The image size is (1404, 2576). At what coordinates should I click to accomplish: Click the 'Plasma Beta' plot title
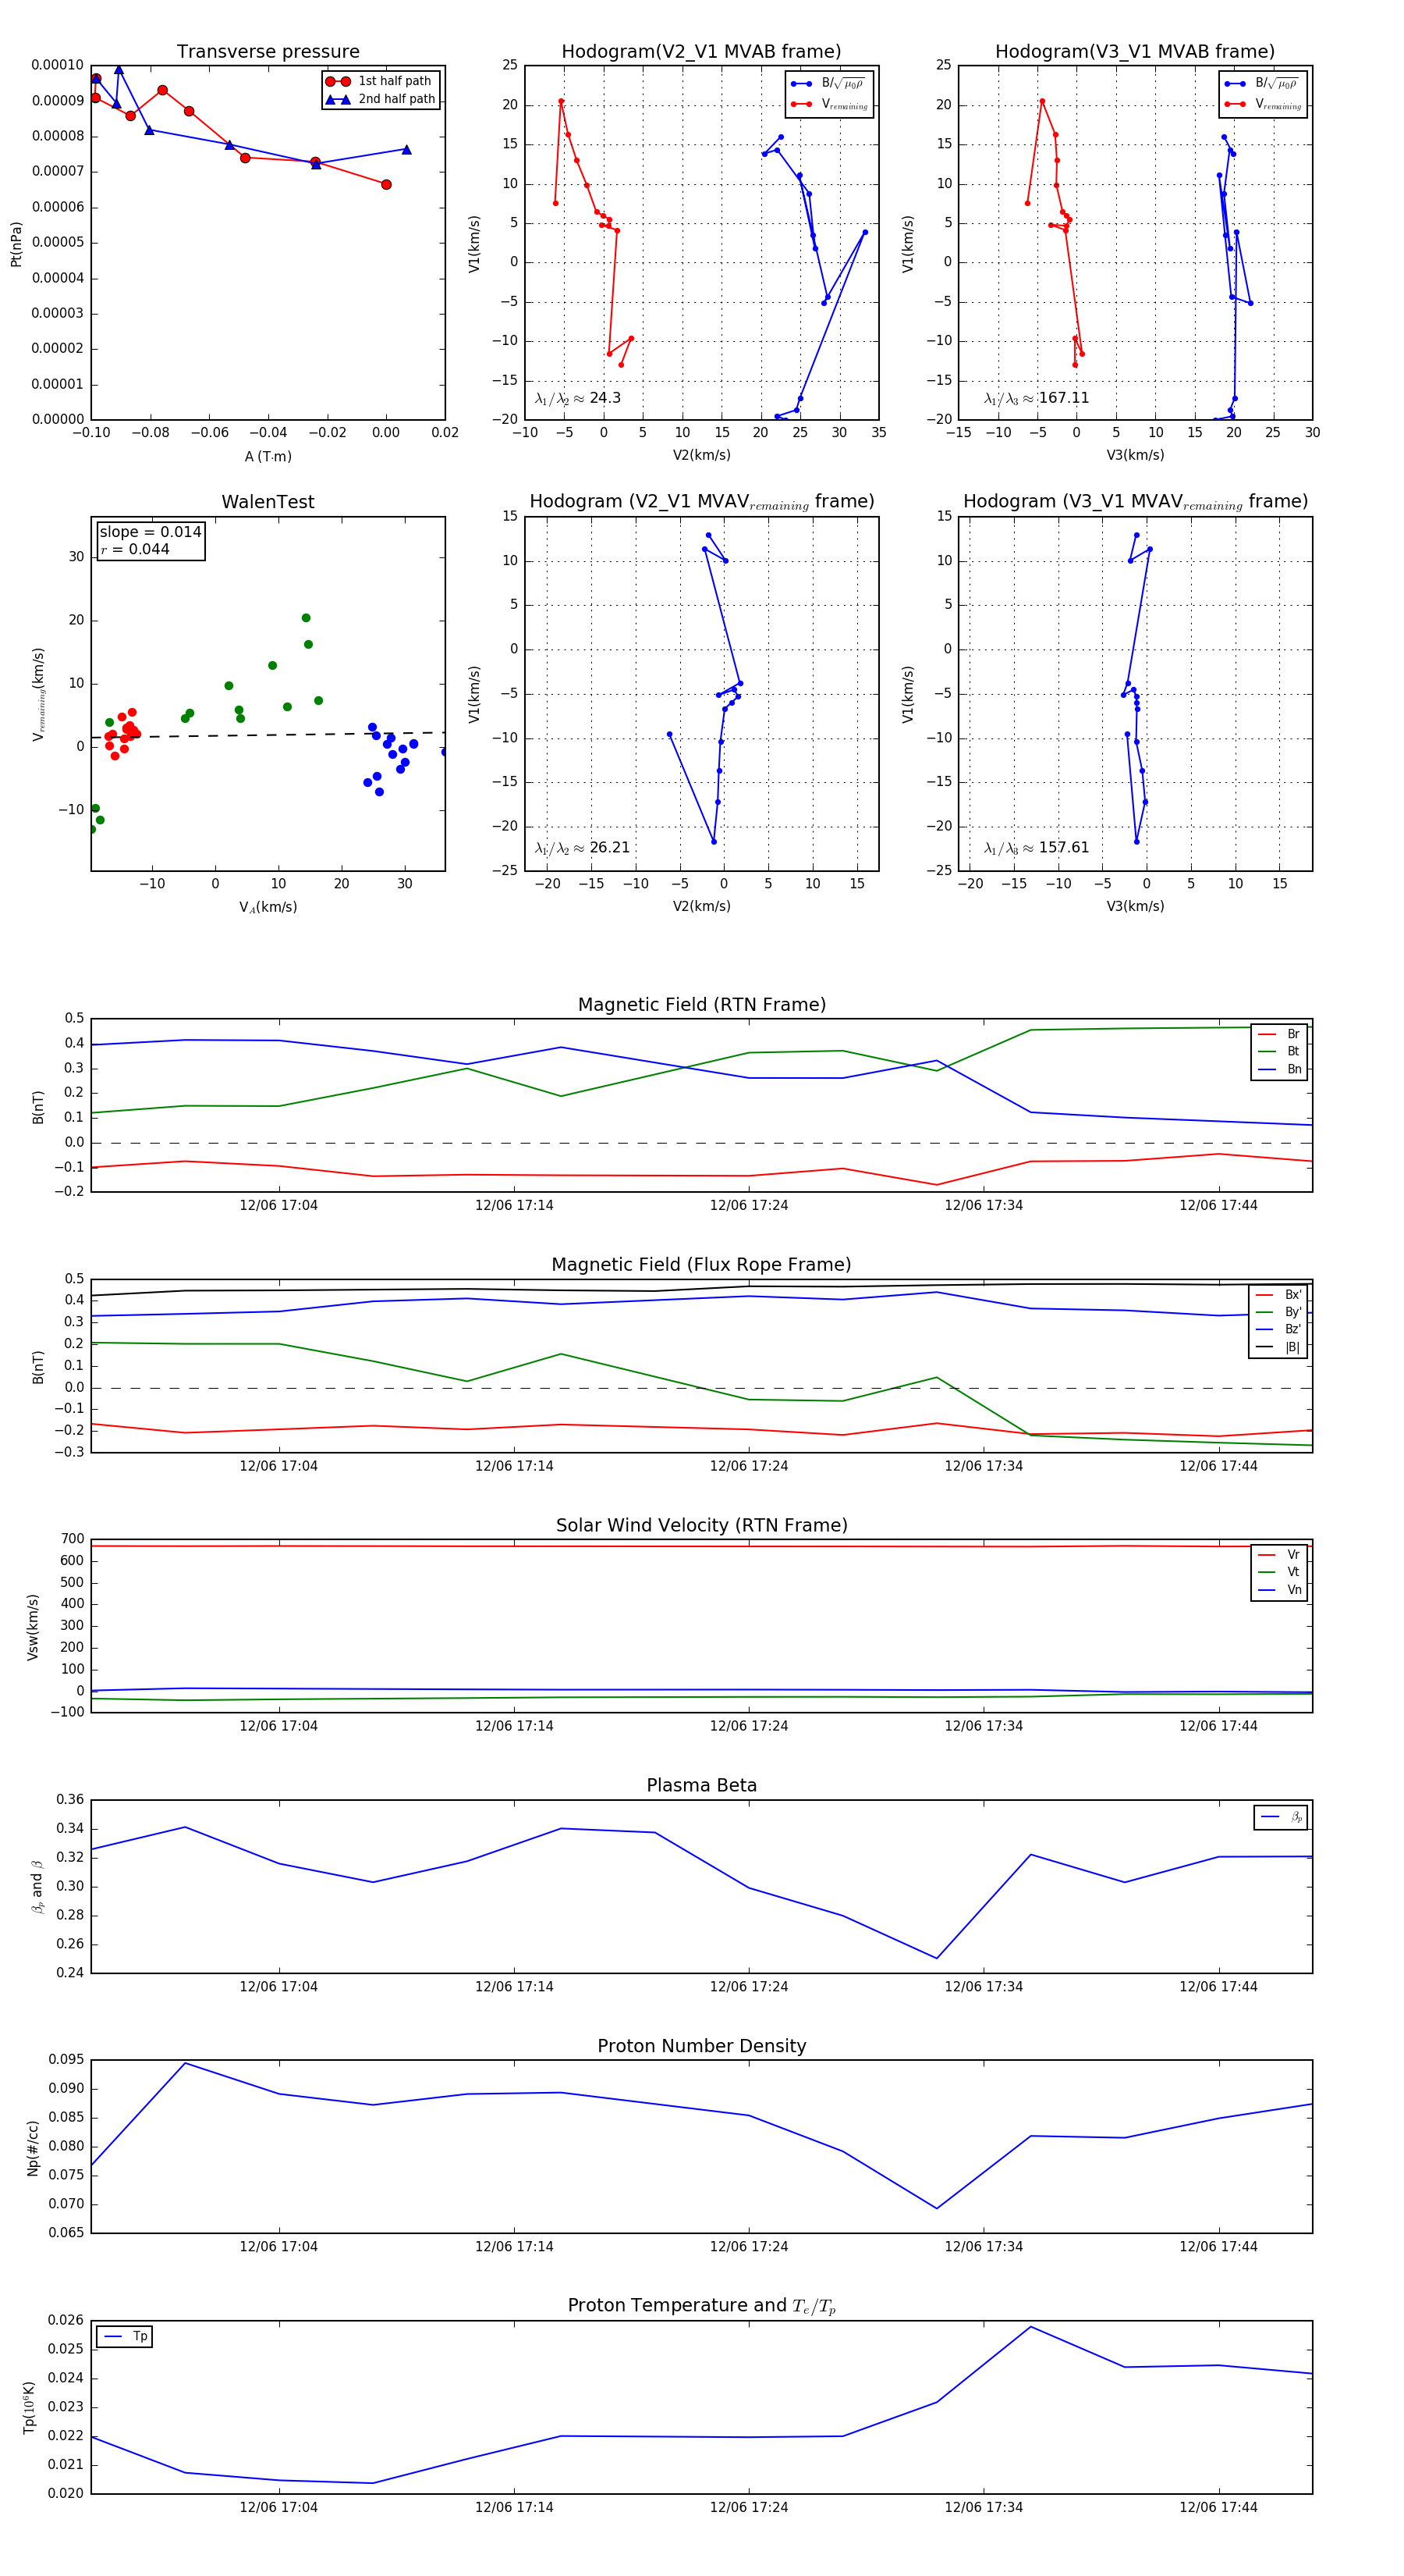tap(701, 1786)
